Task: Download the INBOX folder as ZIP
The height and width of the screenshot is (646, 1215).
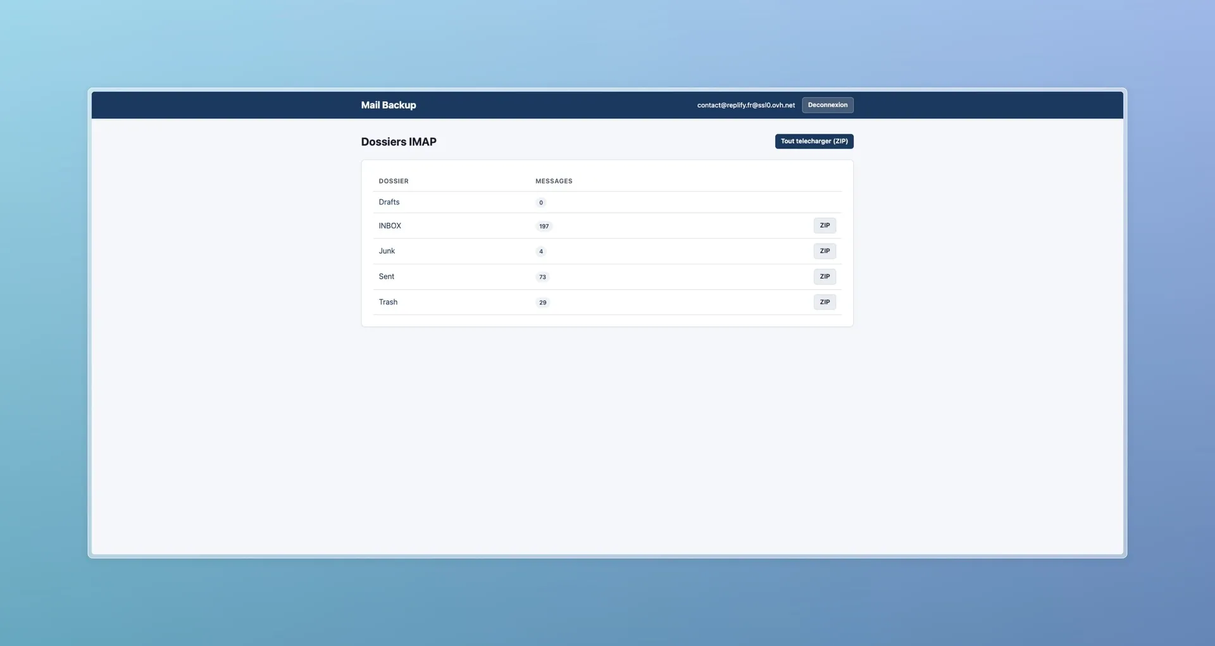Action: (x=825, y=226)
